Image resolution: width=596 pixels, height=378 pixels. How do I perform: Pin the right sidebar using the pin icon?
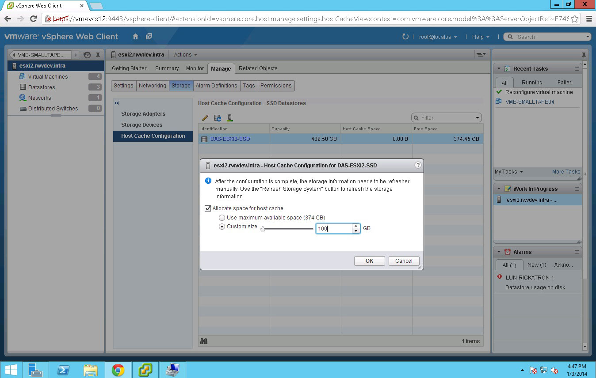[584, 55]
